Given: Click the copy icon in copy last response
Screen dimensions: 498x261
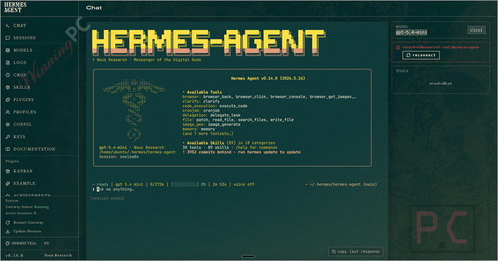Looking at the screenshot, I should tap(334, 252).
